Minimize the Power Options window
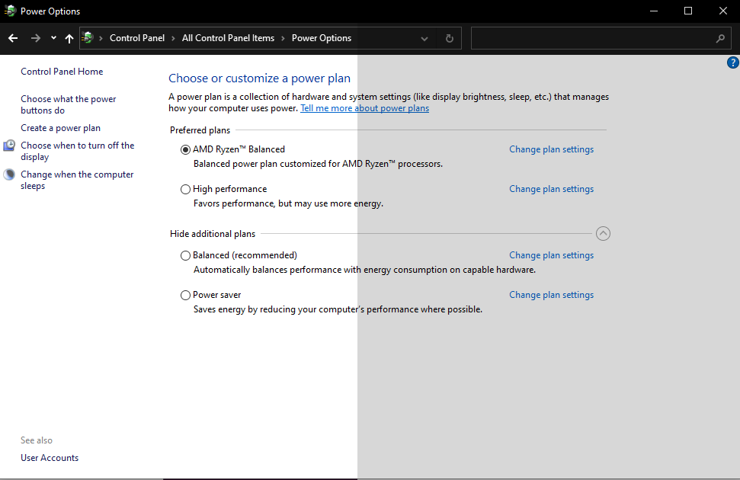The width and height of the screenshot is (740, 480). click(x=654, y=11)
